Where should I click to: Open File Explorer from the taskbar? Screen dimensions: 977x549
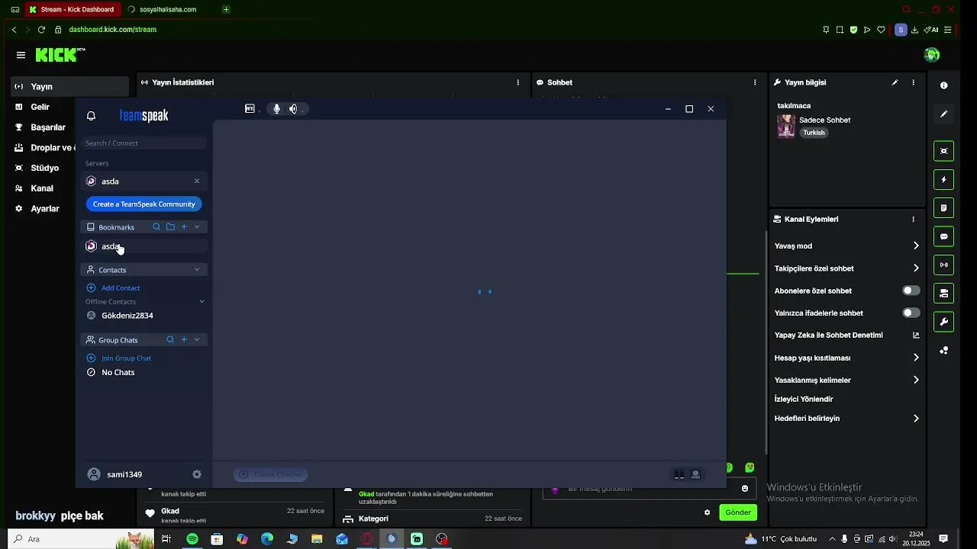click(x=317, y=539)
